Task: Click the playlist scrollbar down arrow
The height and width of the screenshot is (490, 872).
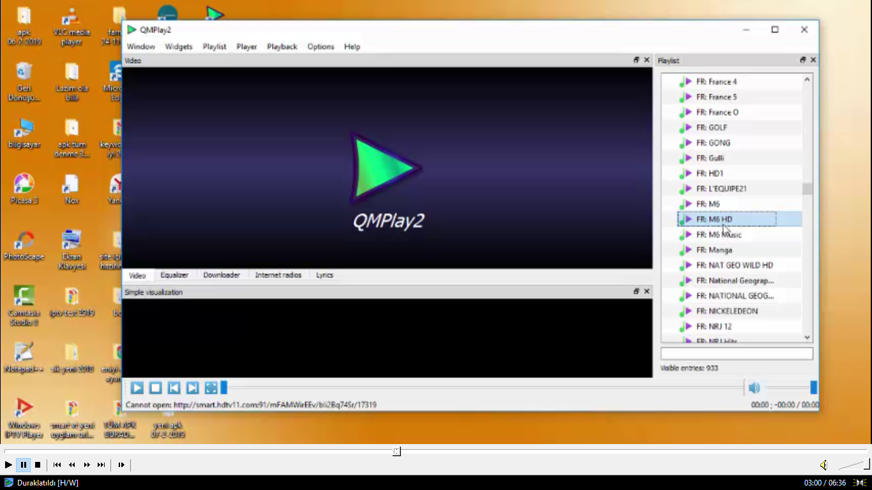Action: coord(807,338)
